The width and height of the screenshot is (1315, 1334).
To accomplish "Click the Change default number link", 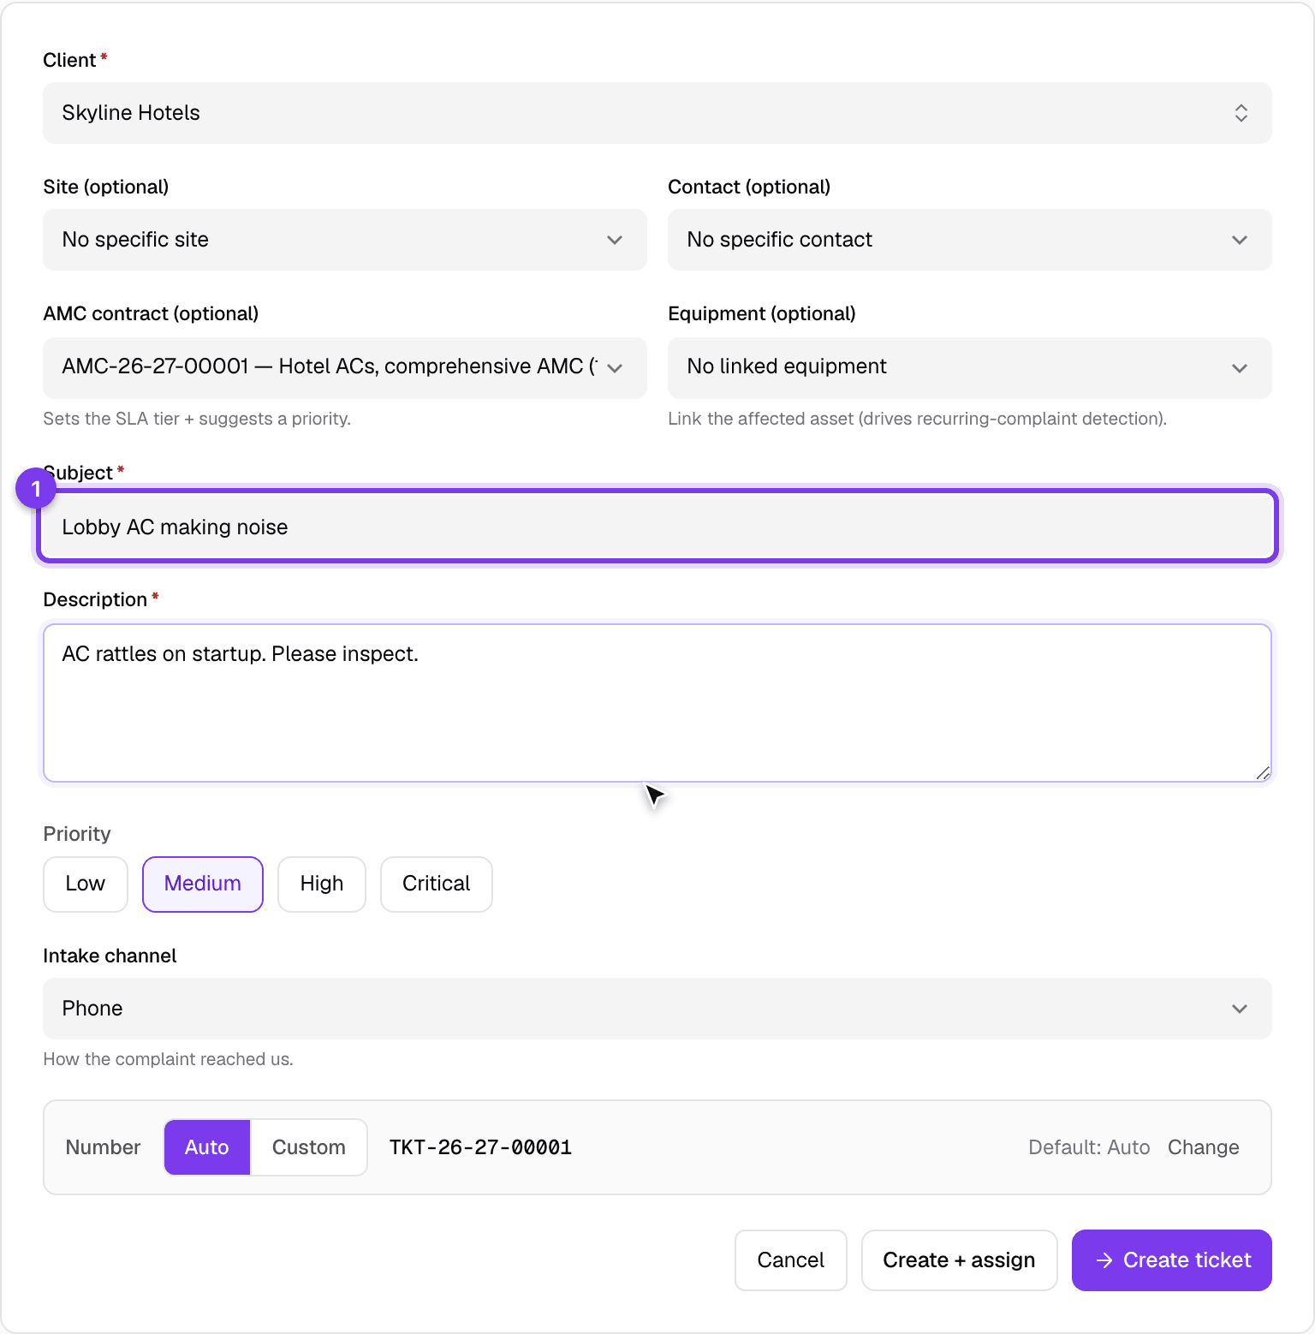I will (1204, 1147).
